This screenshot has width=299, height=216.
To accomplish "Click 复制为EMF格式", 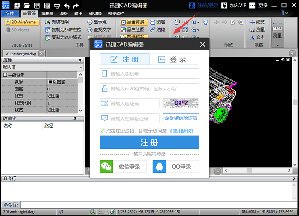I will coord(63,29).
